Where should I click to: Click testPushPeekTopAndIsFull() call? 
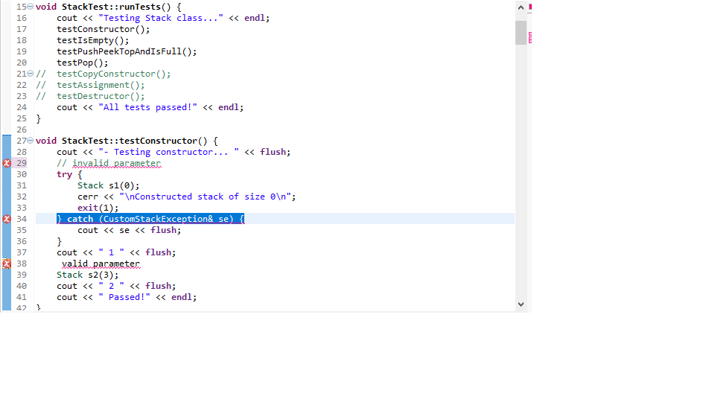(127, 51)
